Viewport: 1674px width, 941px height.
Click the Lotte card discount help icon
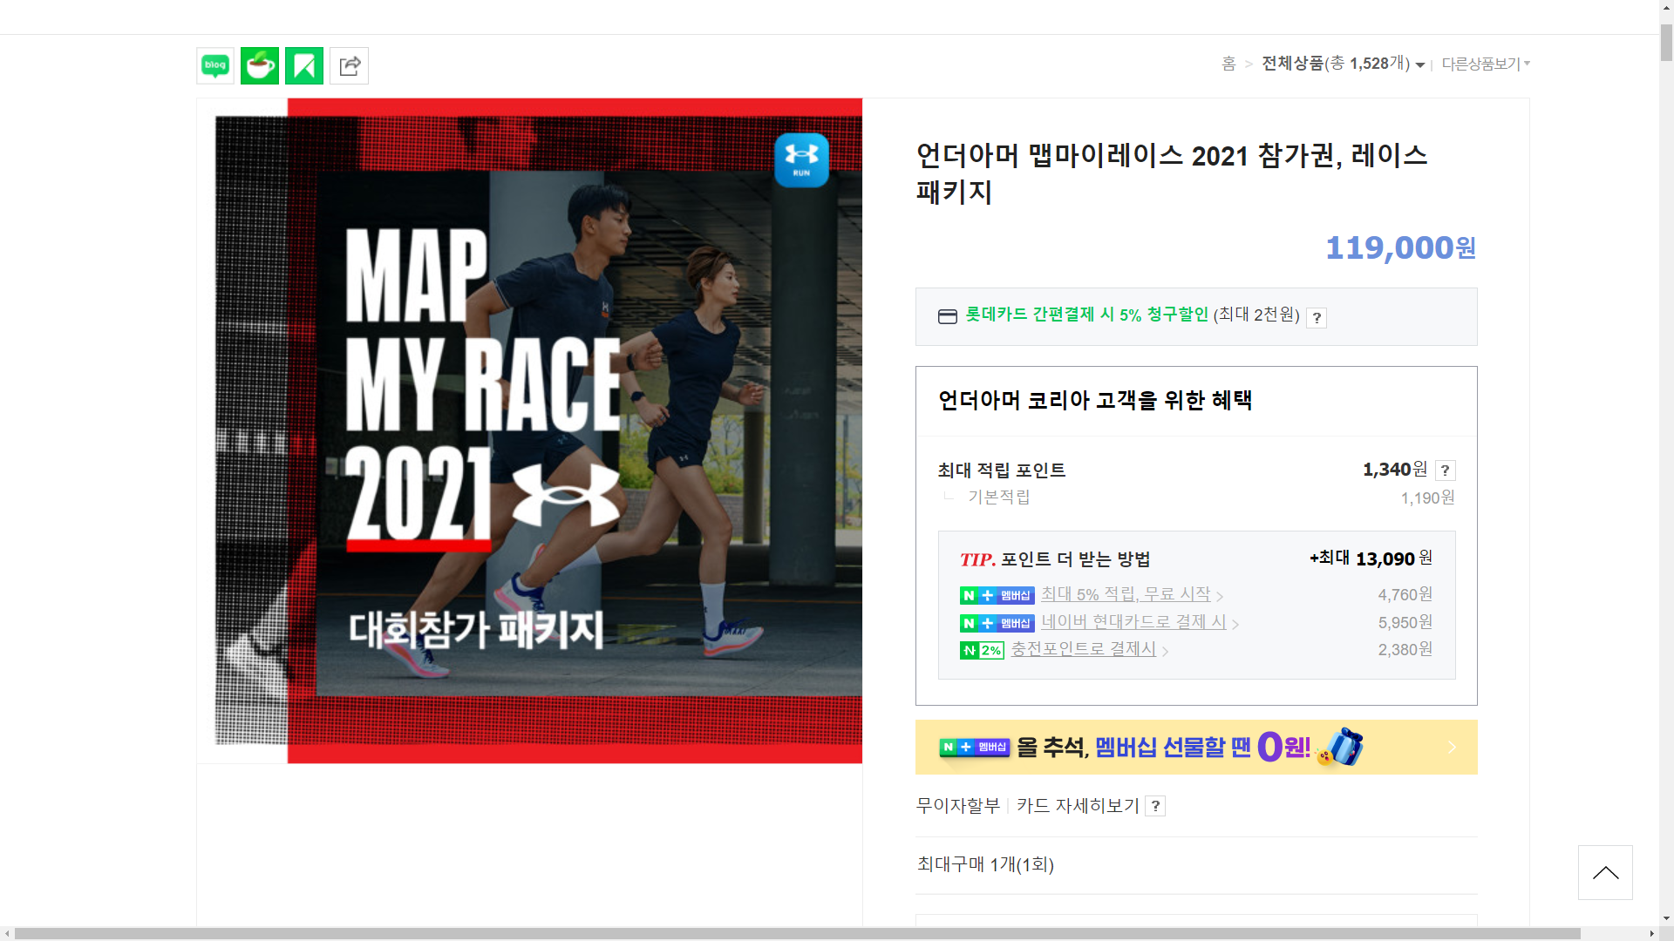tap(1317, 318)
